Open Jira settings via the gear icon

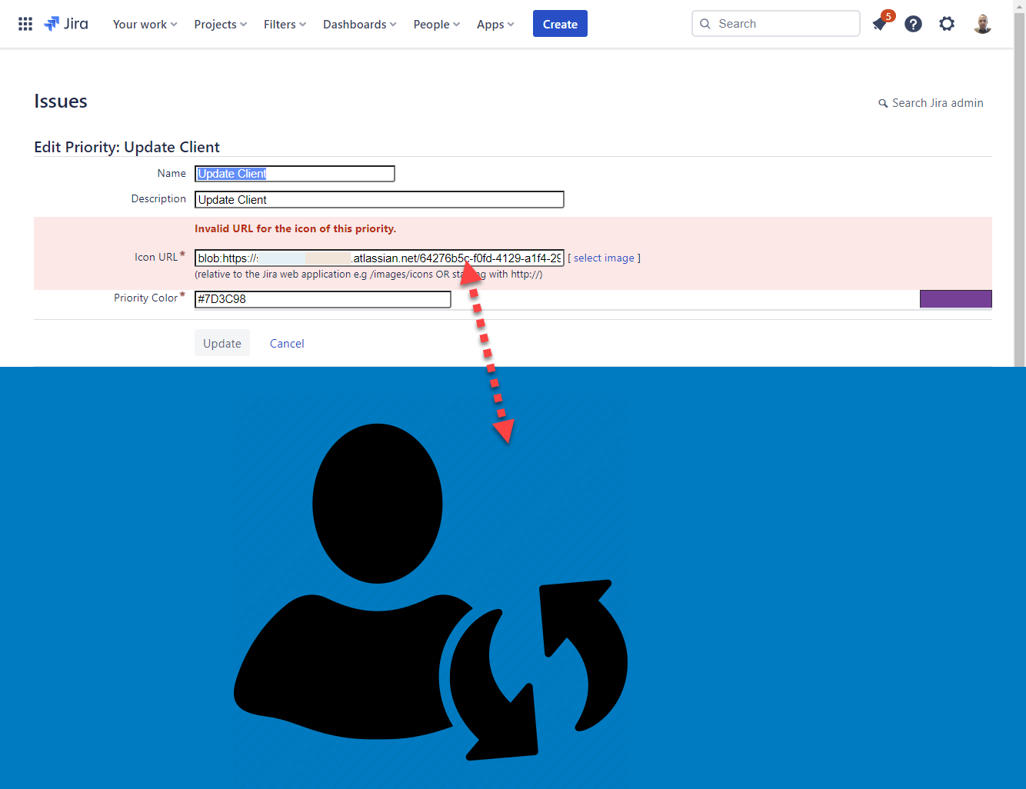[947, 24]
